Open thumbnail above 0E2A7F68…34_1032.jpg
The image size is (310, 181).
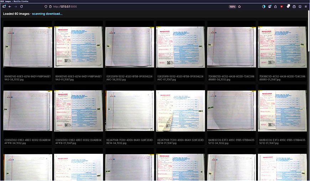[129, 111]
